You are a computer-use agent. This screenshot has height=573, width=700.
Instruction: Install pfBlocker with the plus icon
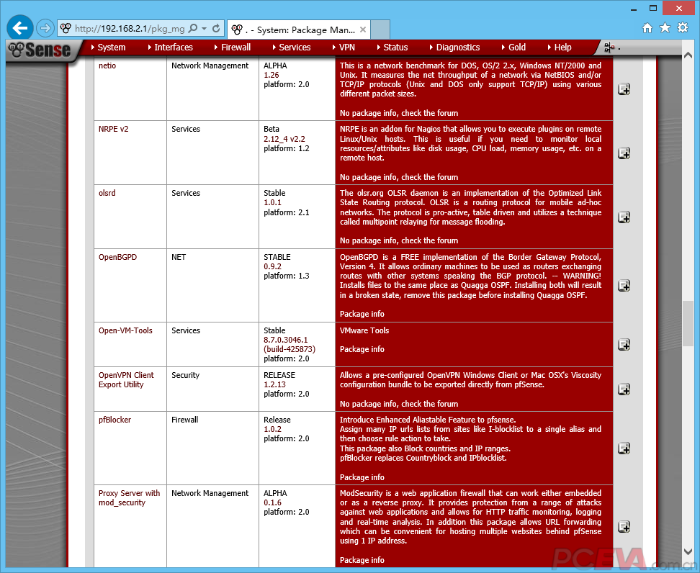pos(624,448)
